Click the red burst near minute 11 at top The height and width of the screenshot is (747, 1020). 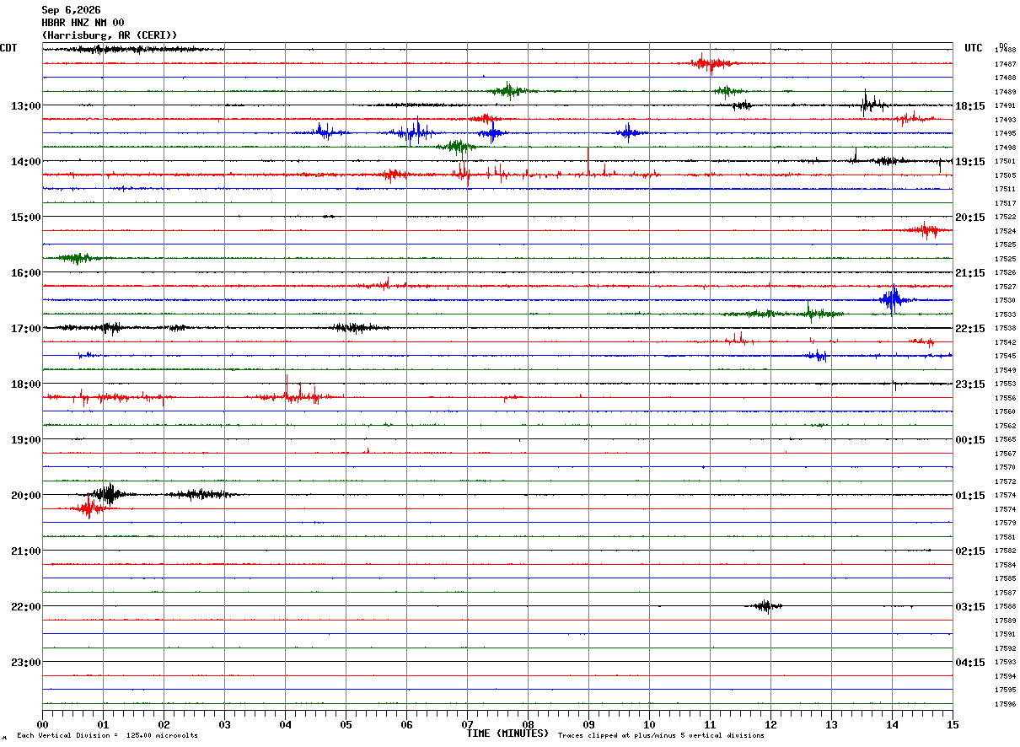point(710,63)
